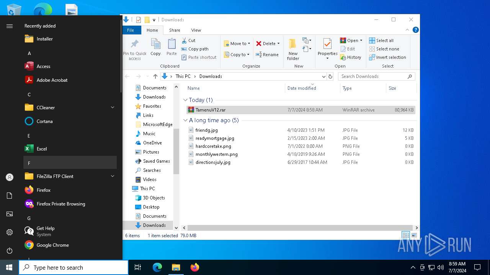Screen dimensions: 490x275
Task: Click the Up directory arrow
Action: (155, 76)
